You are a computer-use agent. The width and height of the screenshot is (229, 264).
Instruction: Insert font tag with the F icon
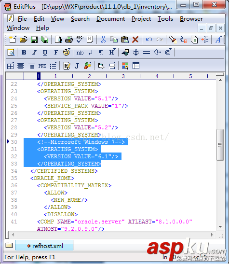point(56,53)
